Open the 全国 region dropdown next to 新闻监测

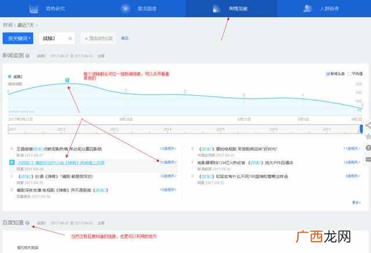click(x=101, y=56)
